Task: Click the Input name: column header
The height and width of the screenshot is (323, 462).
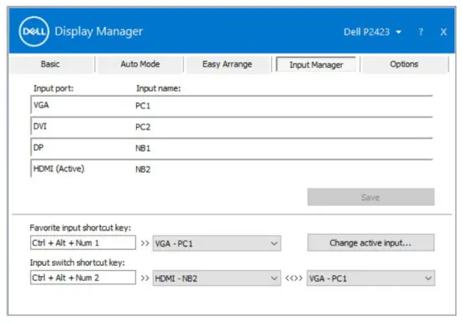Action: (x=158, y=88)
